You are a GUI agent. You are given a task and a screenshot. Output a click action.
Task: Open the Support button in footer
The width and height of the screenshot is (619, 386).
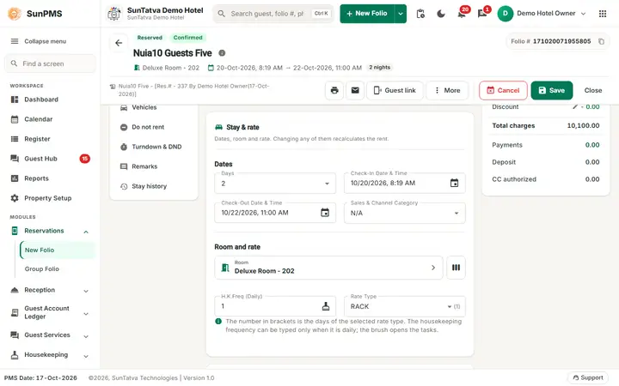(588, 377)
